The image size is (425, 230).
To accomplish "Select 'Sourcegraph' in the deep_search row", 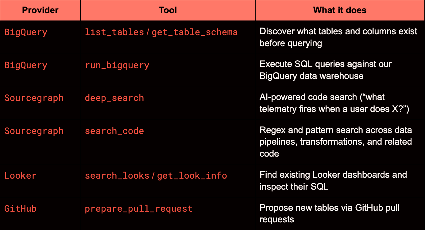I will (34, 98).
